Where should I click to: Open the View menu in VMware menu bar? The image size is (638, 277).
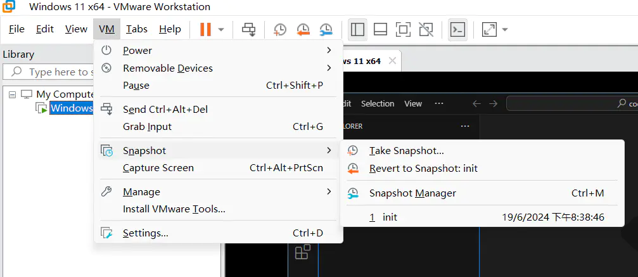[x=76, y=29]
